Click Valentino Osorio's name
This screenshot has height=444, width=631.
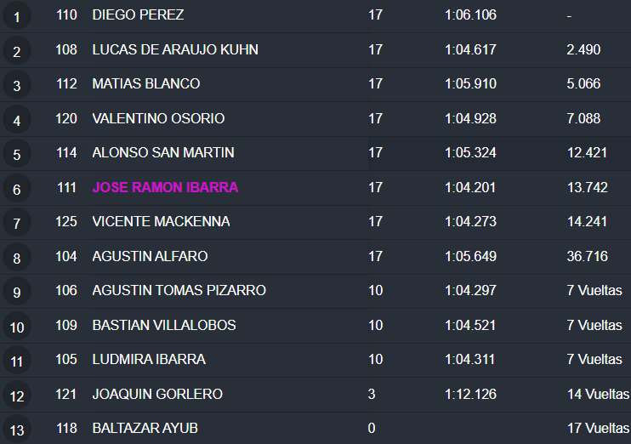(158, 119)
